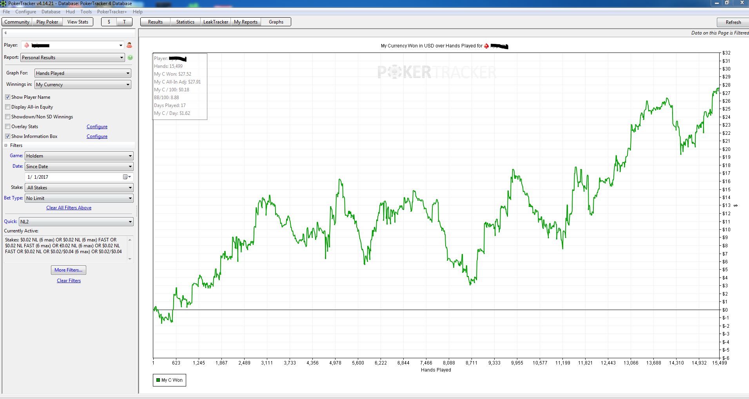
Task: Toggle Show Player Name checkbox
Action: coord(7,97)
